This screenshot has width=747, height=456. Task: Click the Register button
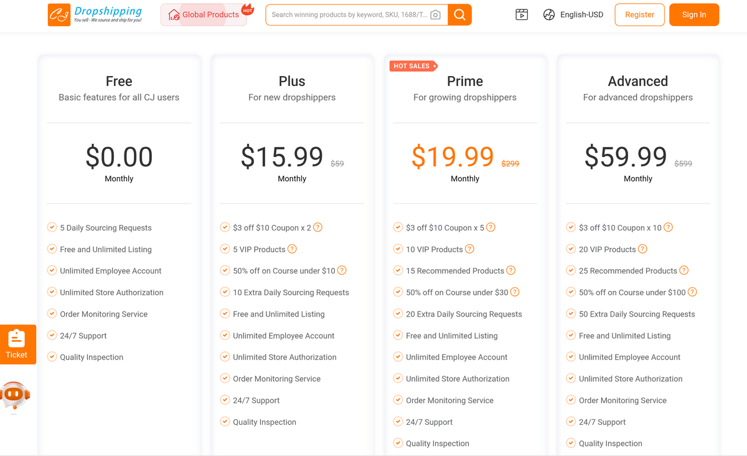(639, 14)
